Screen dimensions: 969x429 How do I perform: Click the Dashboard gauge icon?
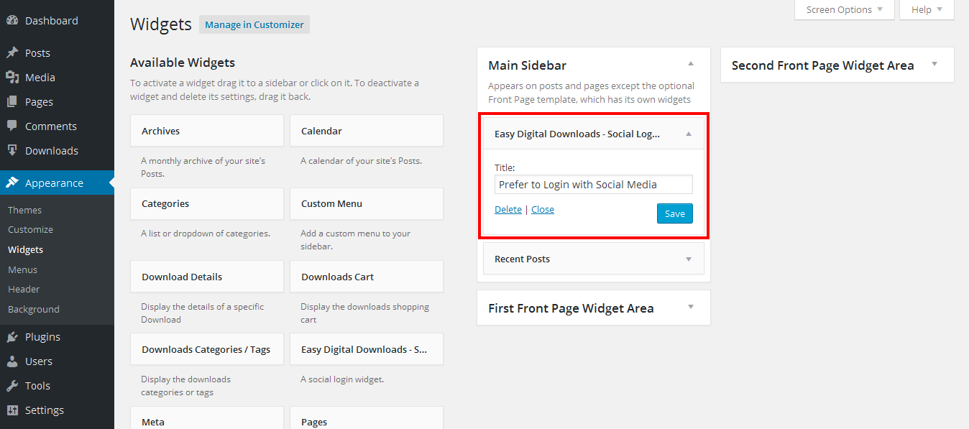pos(12,21)
